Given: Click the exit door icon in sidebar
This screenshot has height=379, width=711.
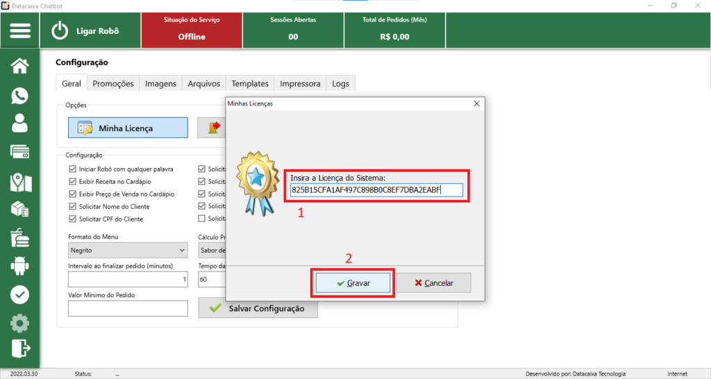Looking at the screenshot, I should click(20, 348).
